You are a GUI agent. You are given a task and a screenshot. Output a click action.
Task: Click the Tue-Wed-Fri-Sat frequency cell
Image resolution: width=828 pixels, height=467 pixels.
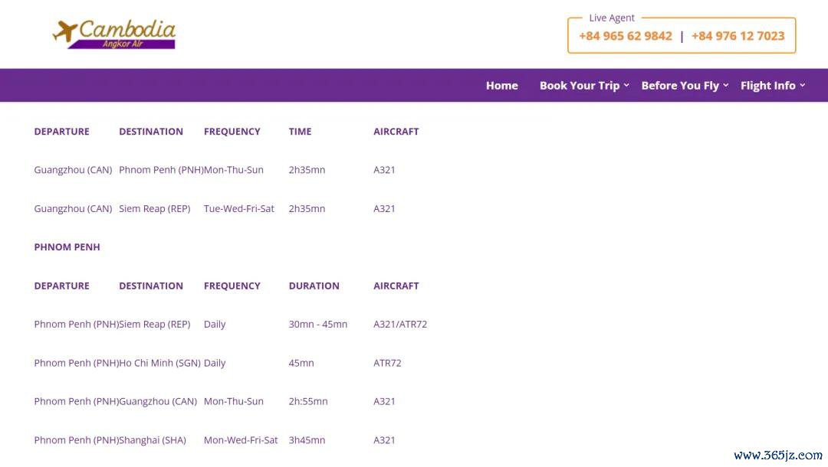click(238, 208)
